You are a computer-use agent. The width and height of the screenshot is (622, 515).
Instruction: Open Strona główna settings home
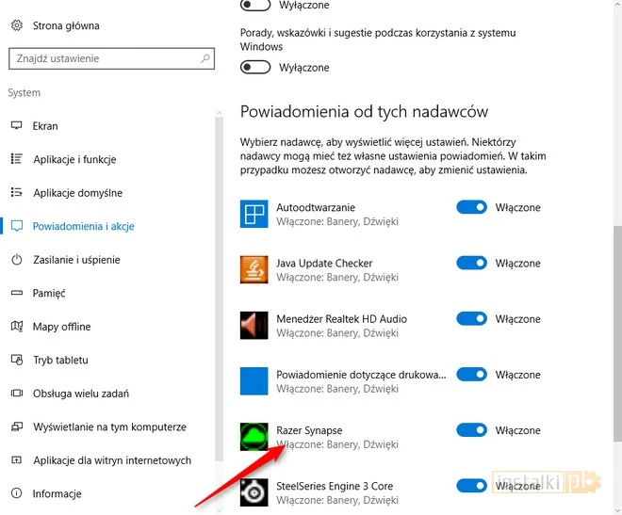pos(65,25)
